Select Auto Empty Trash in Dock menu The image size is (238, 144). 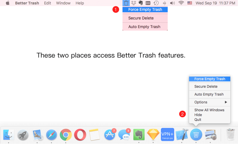[x=210, y=95]
